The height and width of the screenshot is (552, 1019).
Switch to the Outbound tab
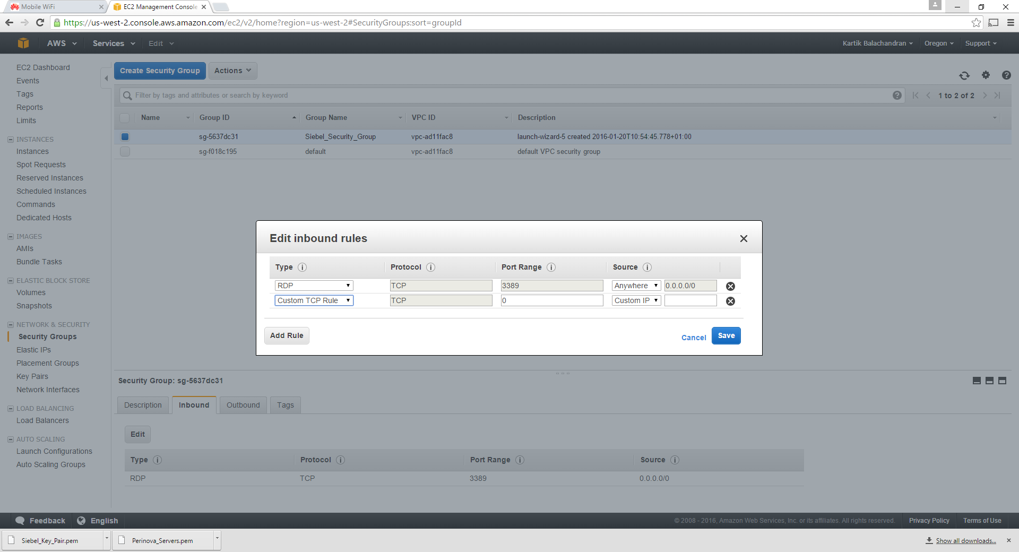pyautogui.click(x=243, y=405)
